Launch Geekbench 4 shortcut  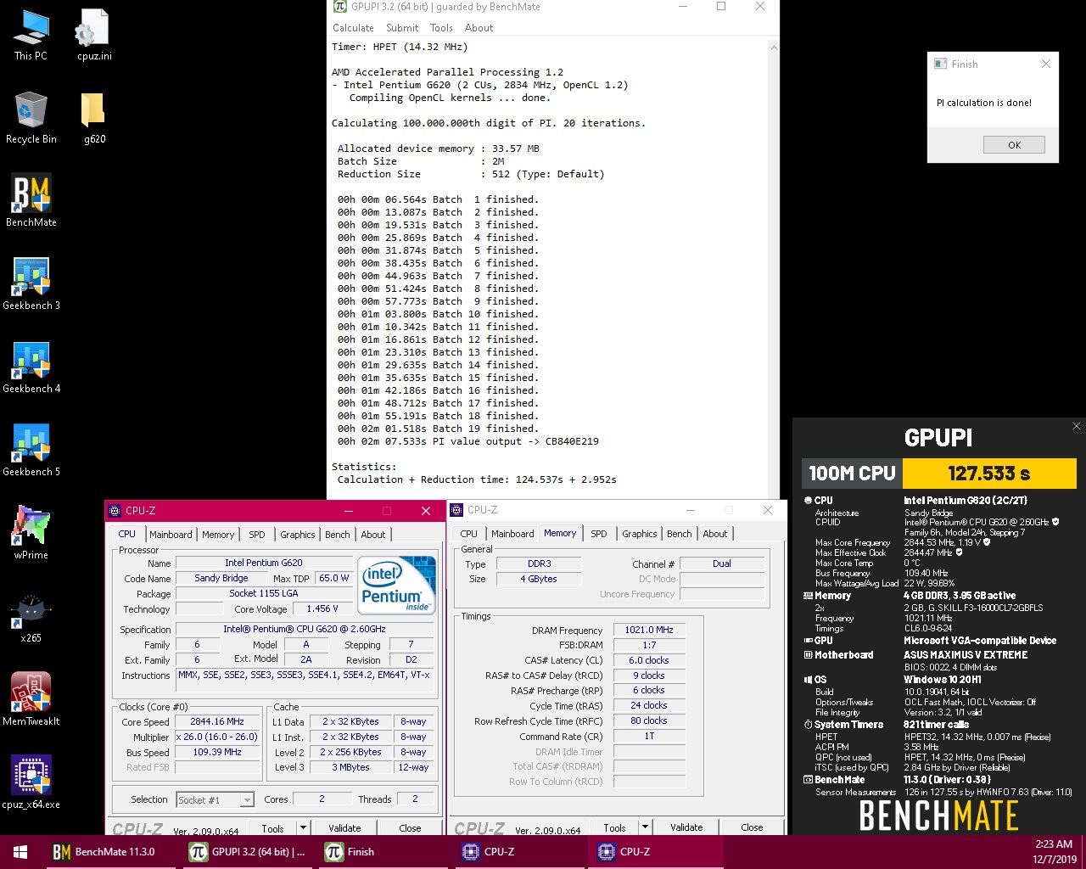31,367
